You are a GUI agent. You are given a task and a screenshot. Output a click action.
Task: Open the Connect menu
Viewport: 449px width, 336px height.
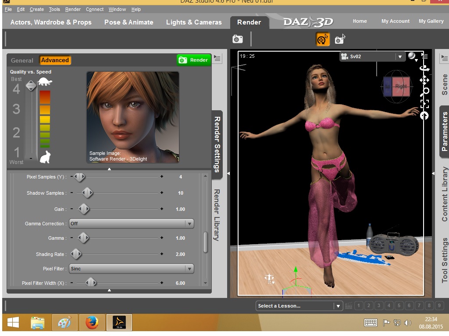(x=95, y=10)
